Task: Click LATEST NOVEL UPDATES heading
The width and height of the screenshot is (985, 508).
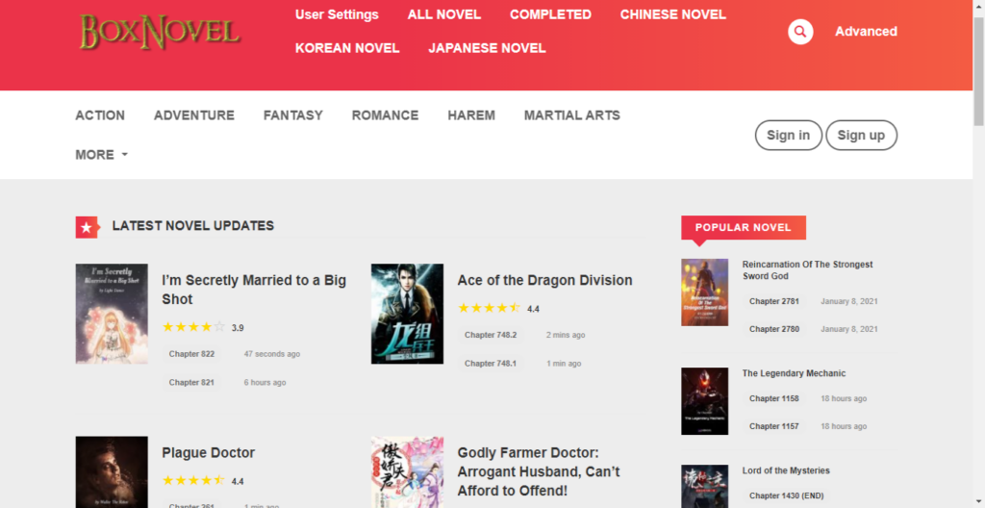Action: click(x=192, y=226)
